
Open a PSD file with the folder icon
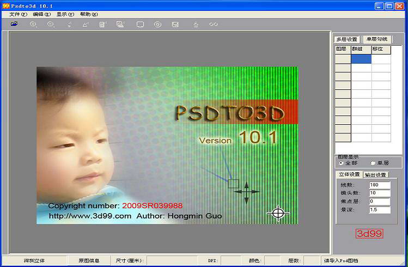pos(14,24)
